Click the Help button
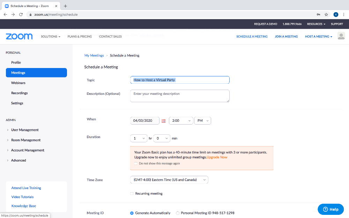Screen dimensions: 349x218 (x=331, y=209)
